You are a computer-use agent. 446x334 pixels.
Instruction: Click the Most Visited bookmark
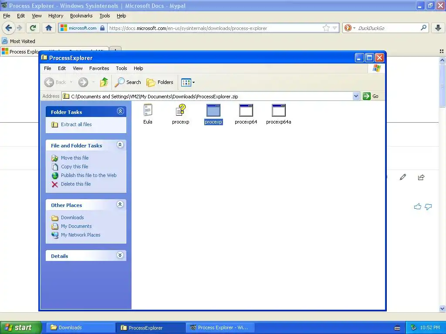point(19,41)
